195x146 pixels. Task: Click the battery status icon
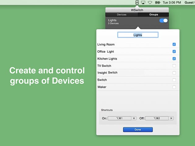pos(158,2)
